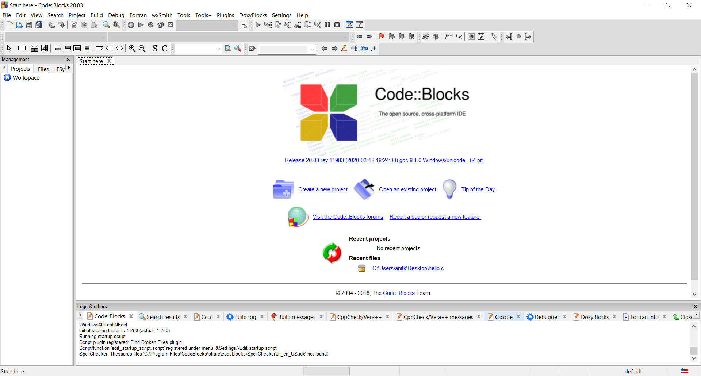Toggle bookmark with the red flag icon
This screenshot has width=701, height=376.
pyautogui.click(x=382, y=37)
